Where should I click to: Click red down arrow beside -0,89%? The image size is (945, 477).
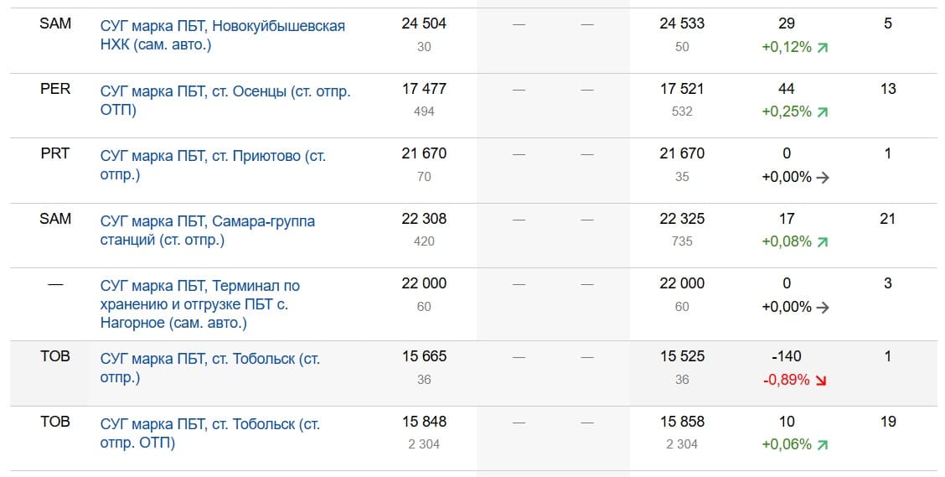point(820,381)
